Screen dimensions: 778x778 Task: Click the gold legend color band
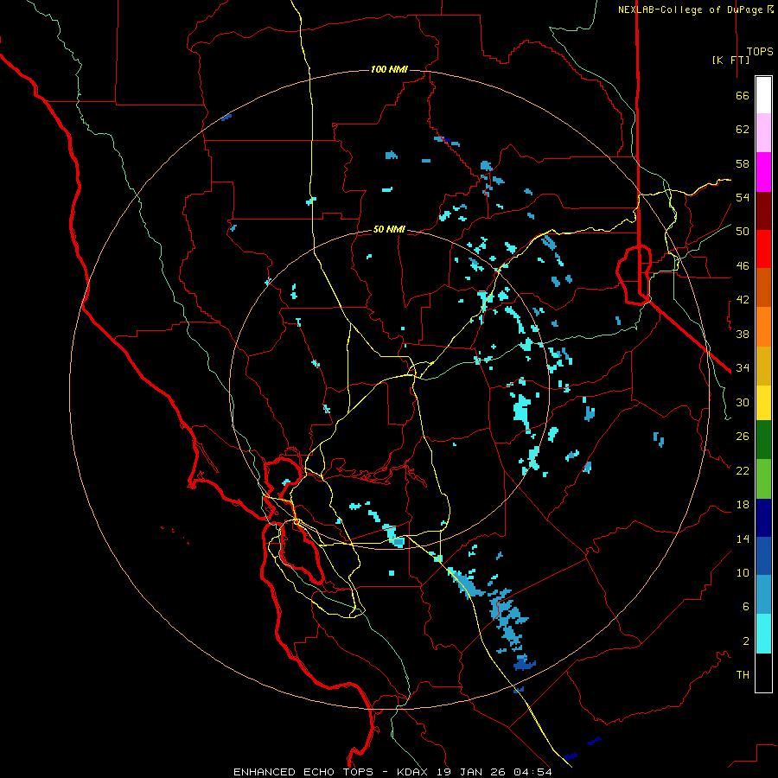tap(763, 366)
